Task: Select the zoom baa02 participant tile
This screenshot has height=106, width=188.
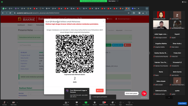Action: 177,15
